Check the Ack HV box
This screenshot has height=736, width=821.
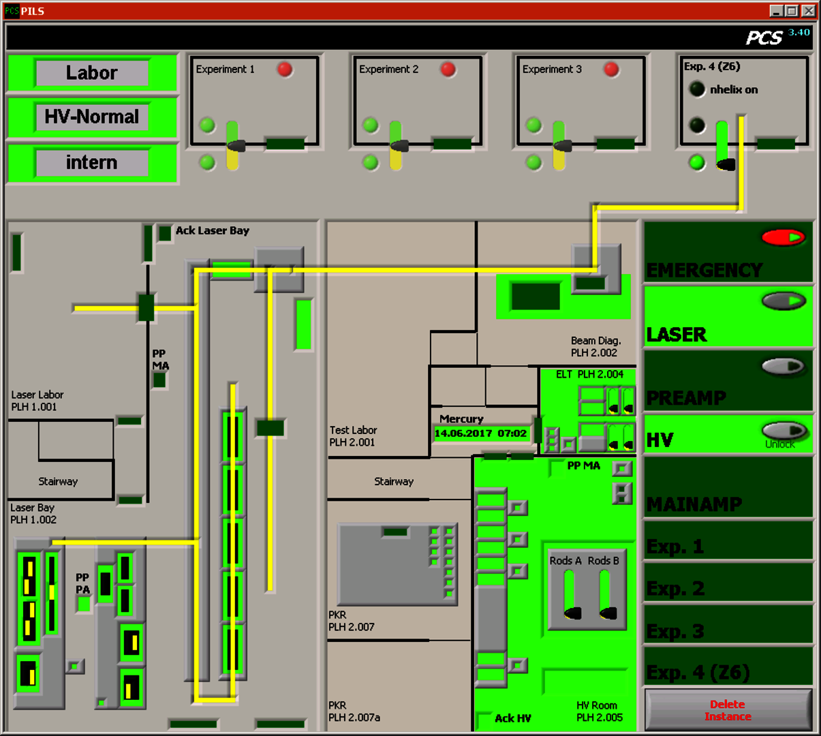[x=484, y=718]
